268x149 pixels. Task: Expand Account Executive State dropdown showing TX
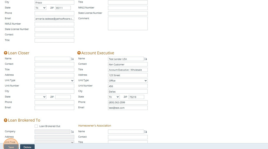point(114,97)
